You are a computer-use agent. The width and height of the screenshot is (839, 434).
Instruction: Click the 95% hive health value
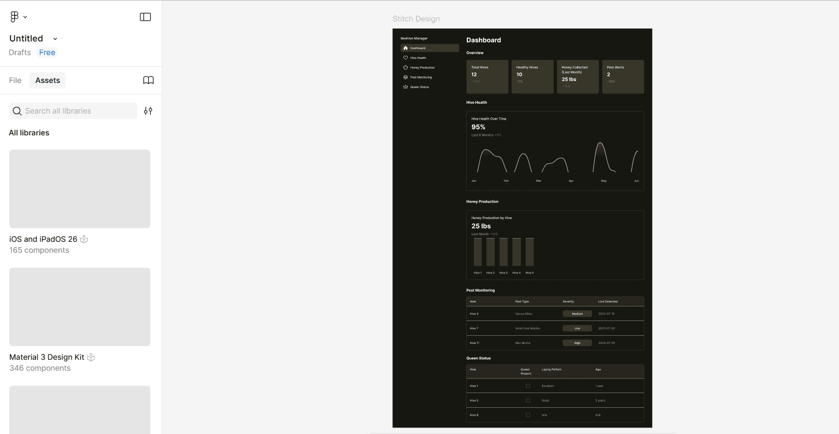pyautogui.click(x=478, y=127)
